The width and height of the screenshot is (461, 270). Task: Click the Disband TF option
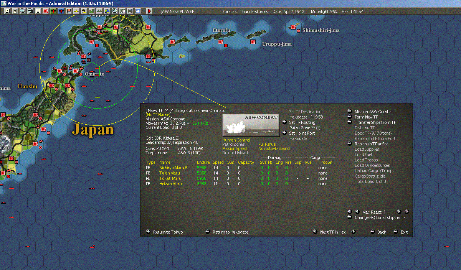tap(365, 128)
